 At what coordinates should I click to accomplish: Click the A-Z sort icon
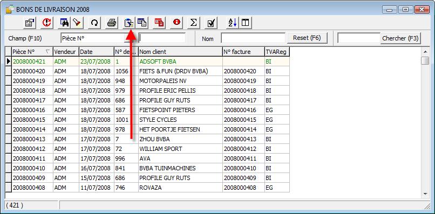(x=233, y=23)
